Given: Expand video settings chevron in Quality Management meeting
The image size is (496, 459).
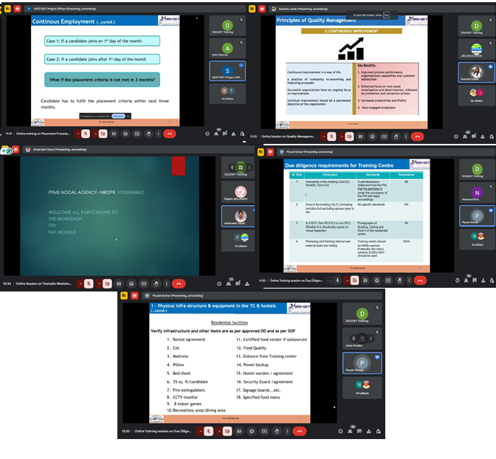Looking at the screenshot, I should [x=342, y=137].
